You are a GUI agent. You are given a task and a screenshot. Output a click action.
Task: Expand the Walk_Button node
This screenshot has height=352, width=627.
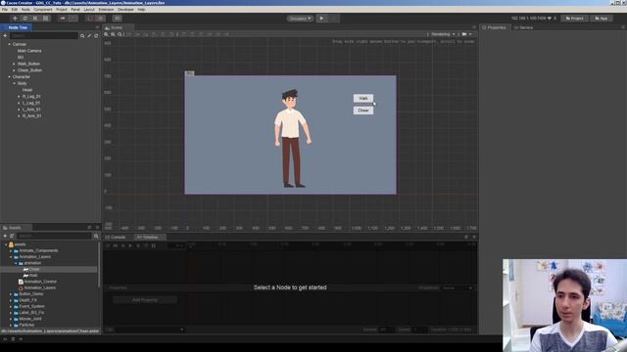click(14, 64)
